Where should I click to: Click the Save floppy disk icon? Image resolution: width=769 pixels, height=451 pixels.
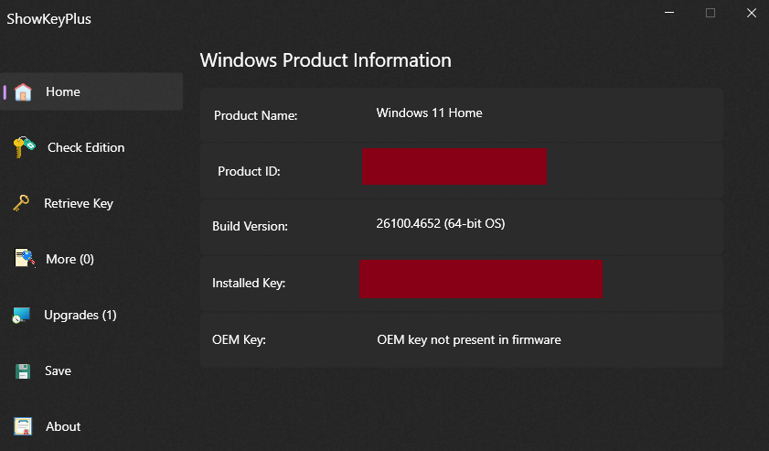[x=23, y=371]
